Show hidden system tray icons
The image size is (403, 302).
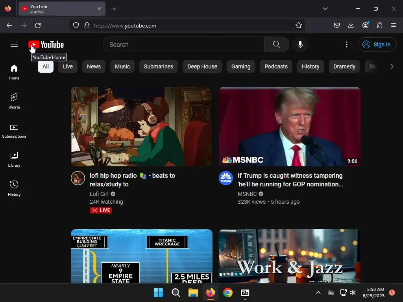318,293
